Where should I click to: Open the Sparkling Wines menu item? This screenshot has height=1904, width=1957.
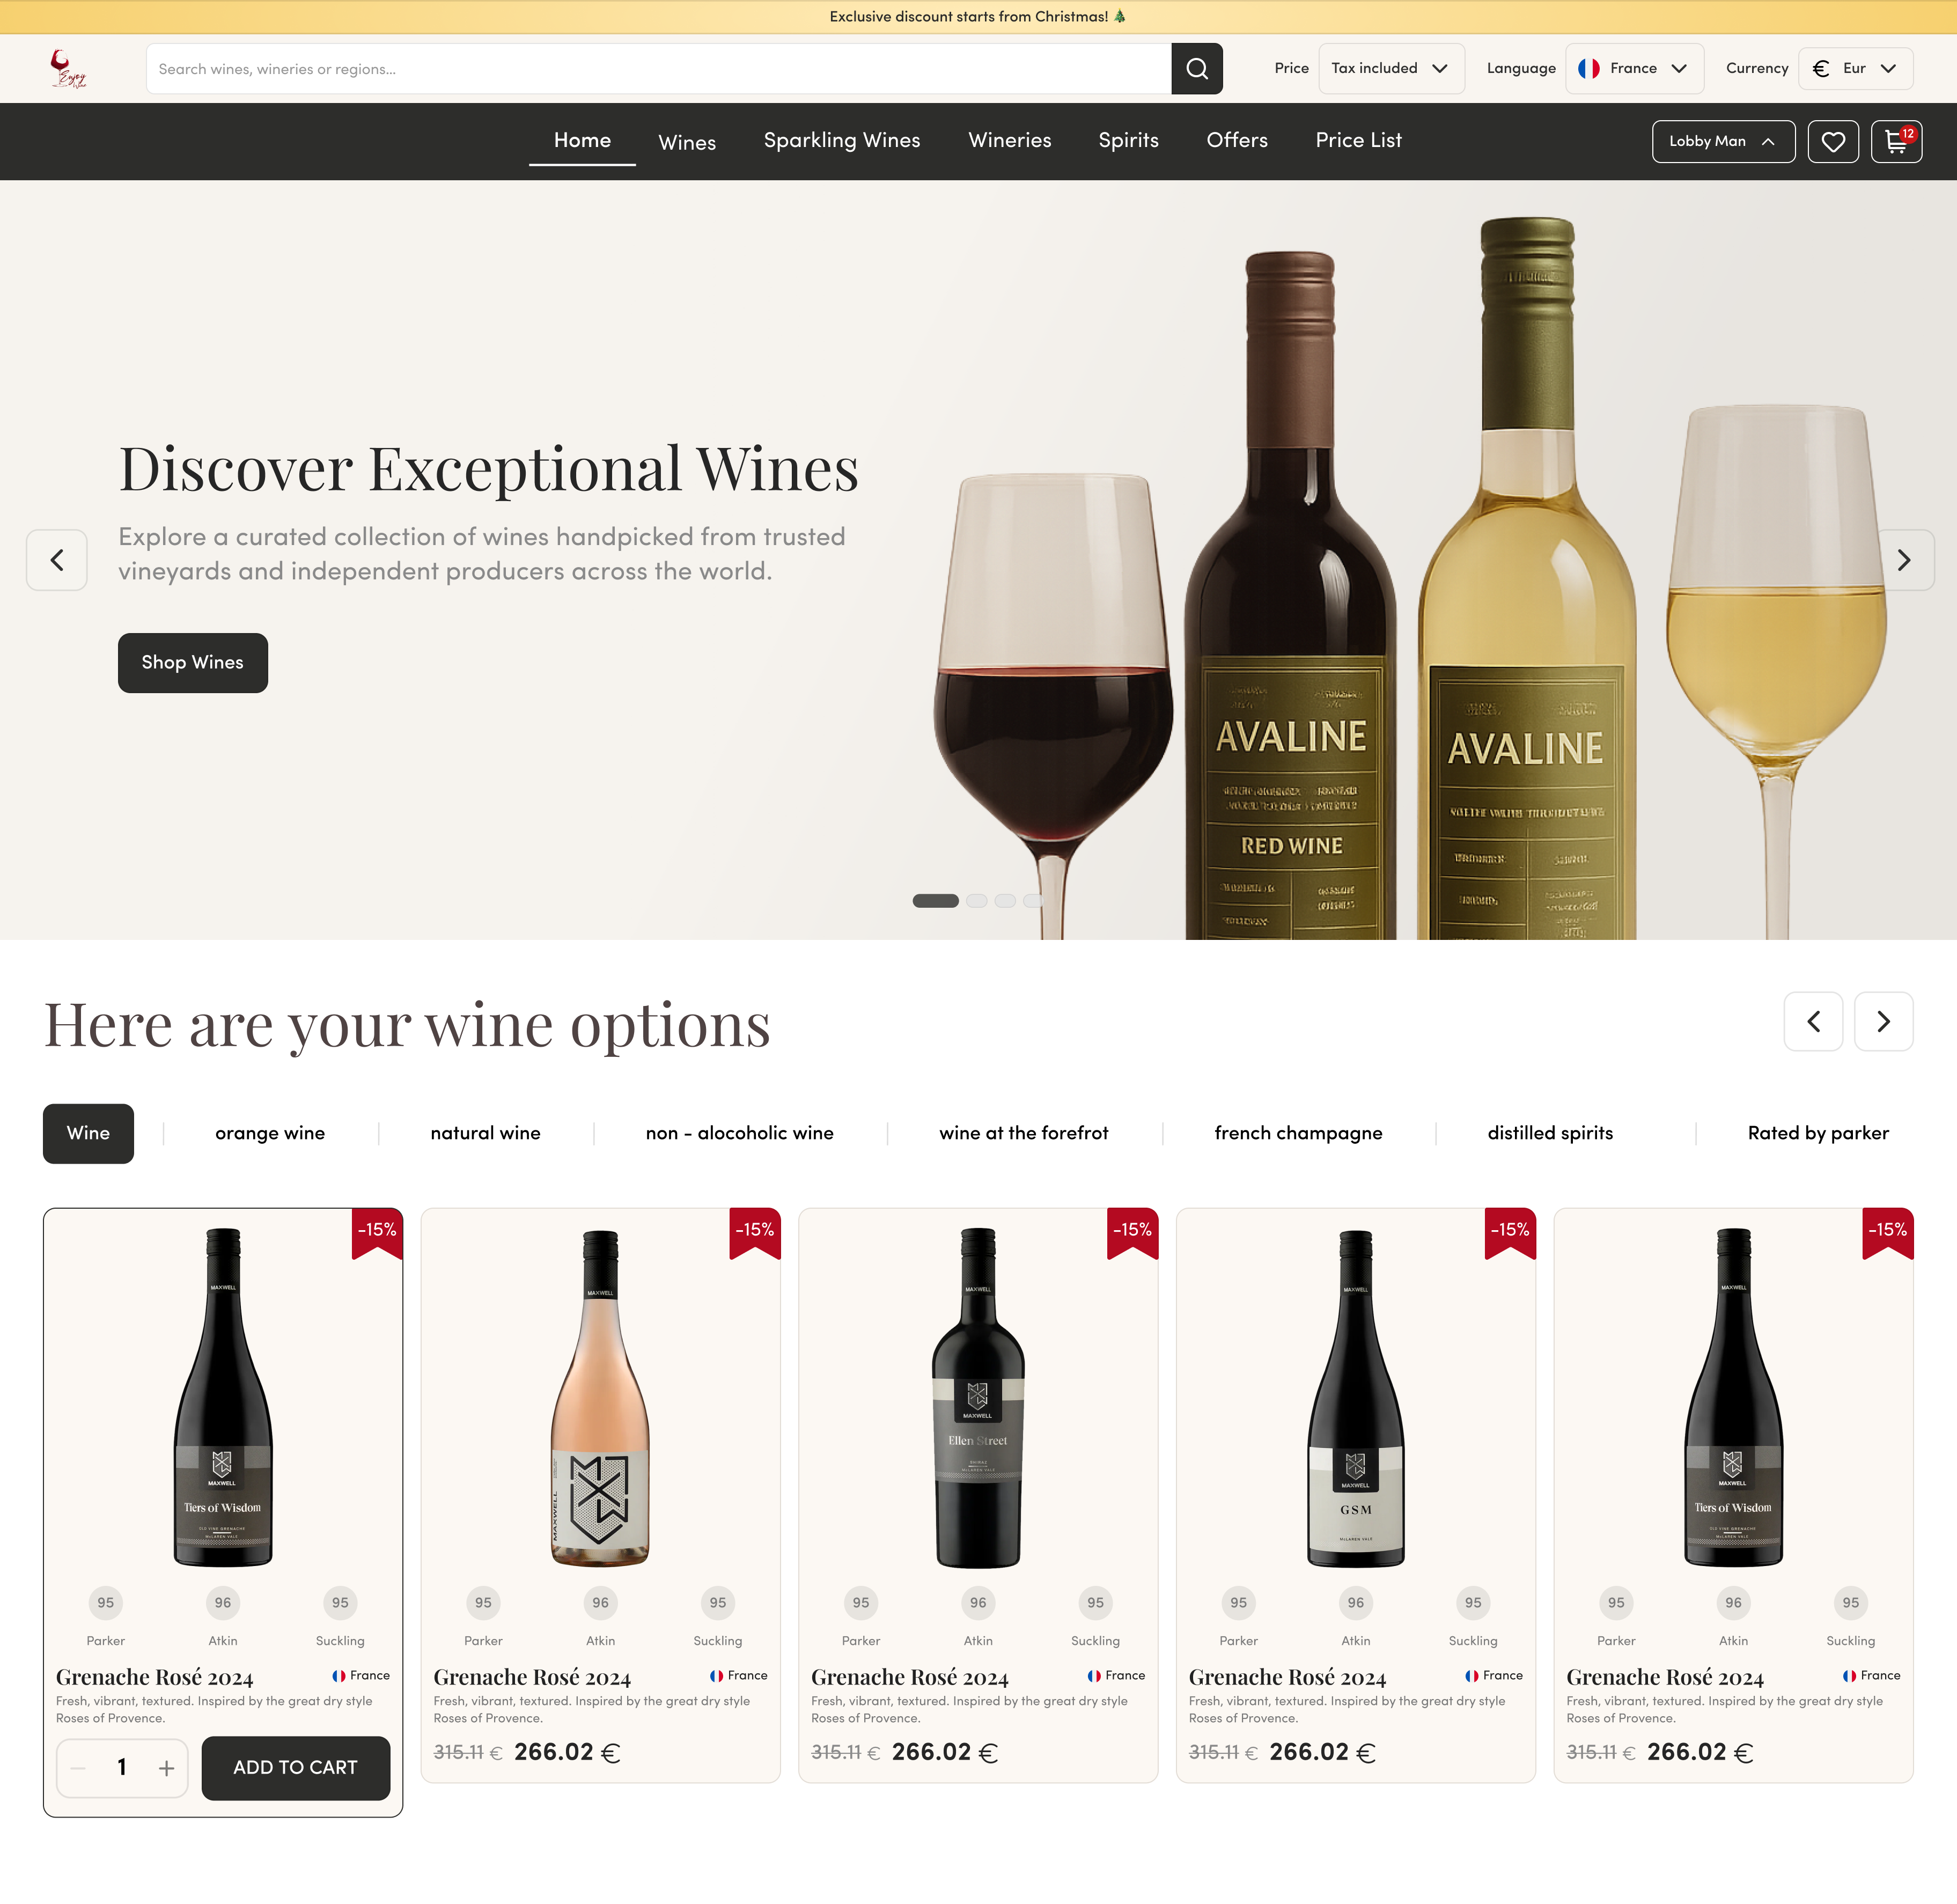pyautogui.click(x=842, y=141)
